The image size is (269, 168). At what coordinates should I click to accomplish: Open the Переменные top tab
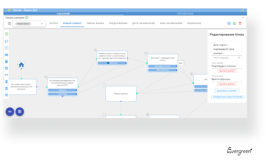coord(185,13)
